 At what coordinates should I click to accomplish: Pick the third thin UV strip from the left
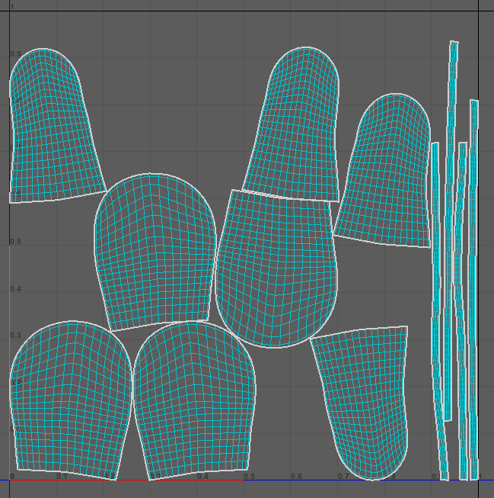coord(461,305)
